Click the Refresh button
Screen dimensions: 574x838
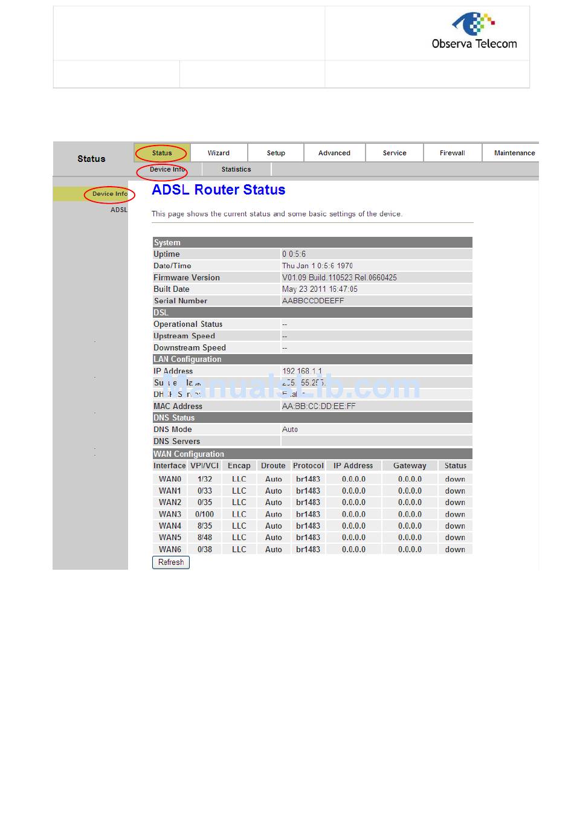[171, 562]
